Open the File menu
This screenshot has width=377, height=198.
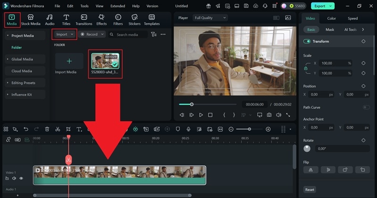coord(57,6)
